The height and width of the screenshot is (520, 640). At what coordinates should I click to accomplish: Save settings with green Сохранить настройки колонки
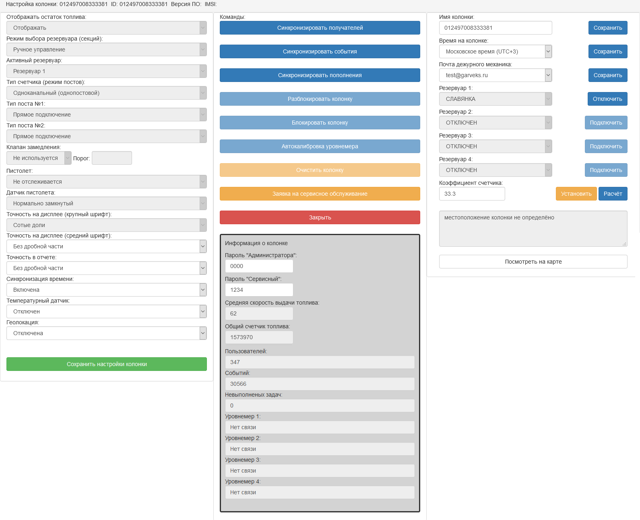pyautogui.click(x=107, y=364)
